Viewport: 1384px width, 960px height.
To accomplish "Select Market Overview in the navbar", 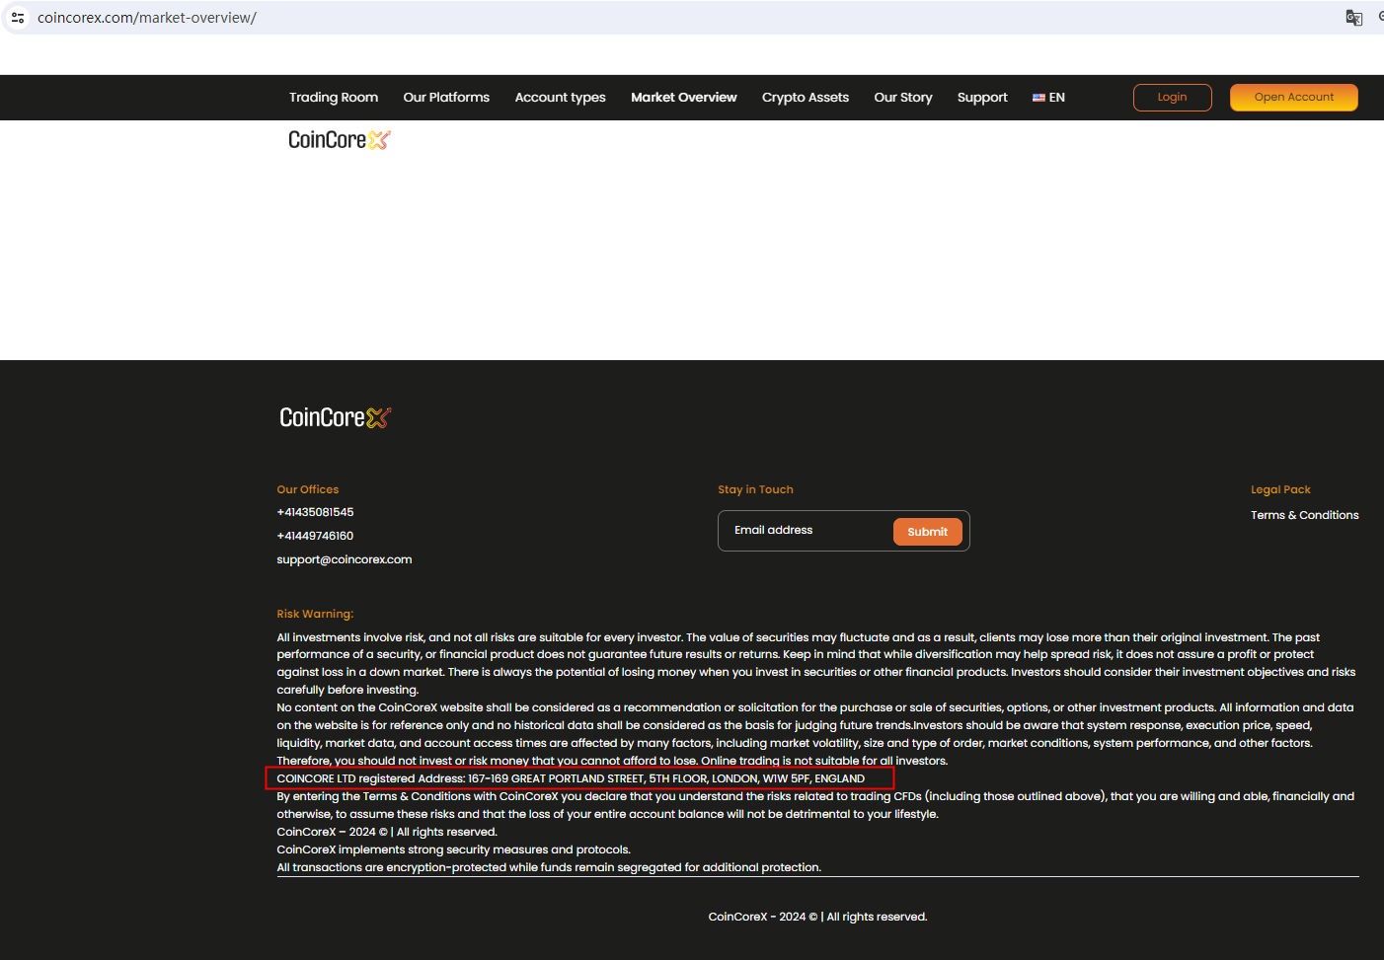I will click(684, 98).
